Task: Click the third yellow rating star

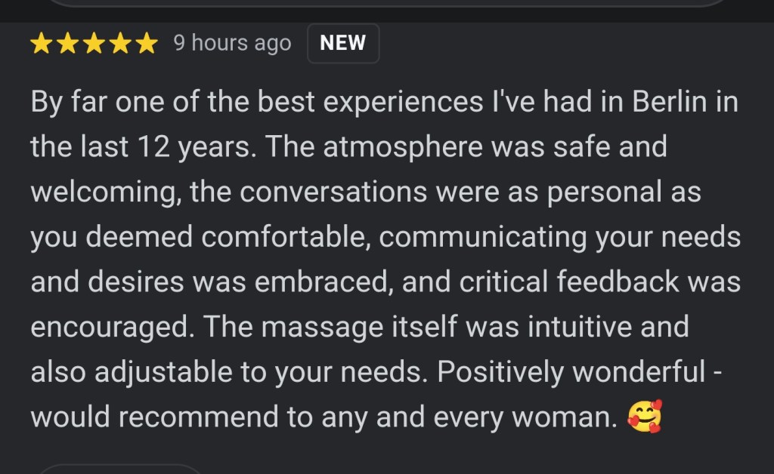Action: (94, 44)
